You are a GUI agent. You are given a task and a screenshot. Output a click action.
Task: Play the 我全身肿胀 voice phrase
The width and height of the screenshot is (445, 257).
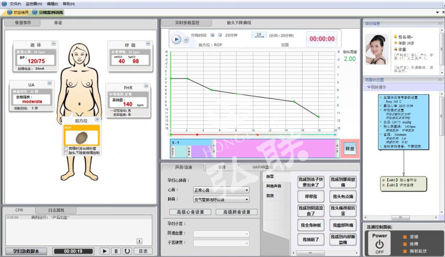(x=311, y=225)
